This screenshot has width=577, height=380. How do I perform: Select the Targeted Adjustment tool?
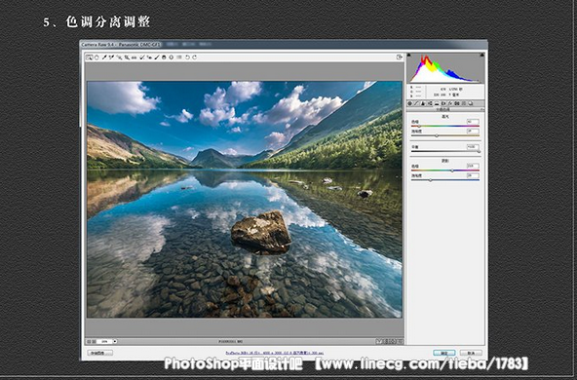click(x=119, y=57)
